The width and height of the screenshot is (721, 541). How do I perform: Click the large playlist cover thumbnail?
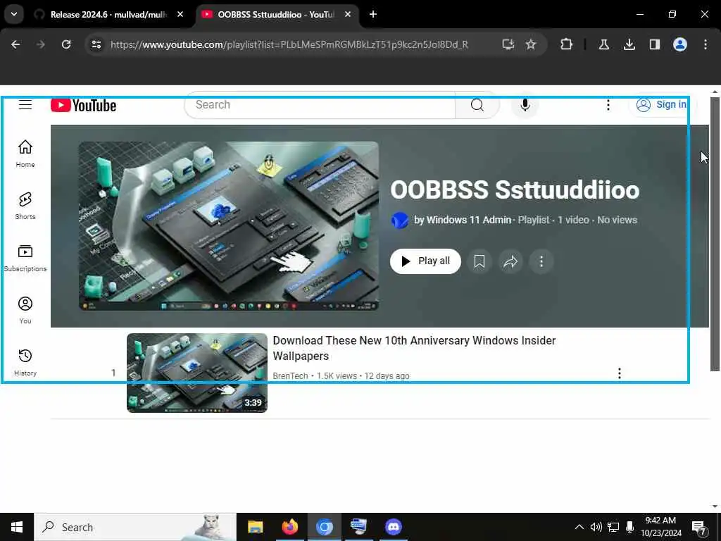[x=229, y=226]
